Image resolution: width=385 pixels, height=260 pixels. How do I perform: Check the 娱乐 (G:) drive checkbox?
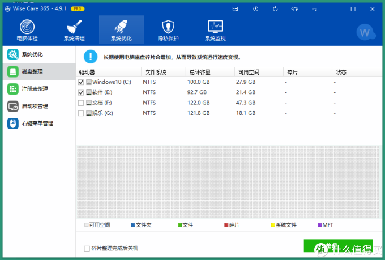[81, 113]
